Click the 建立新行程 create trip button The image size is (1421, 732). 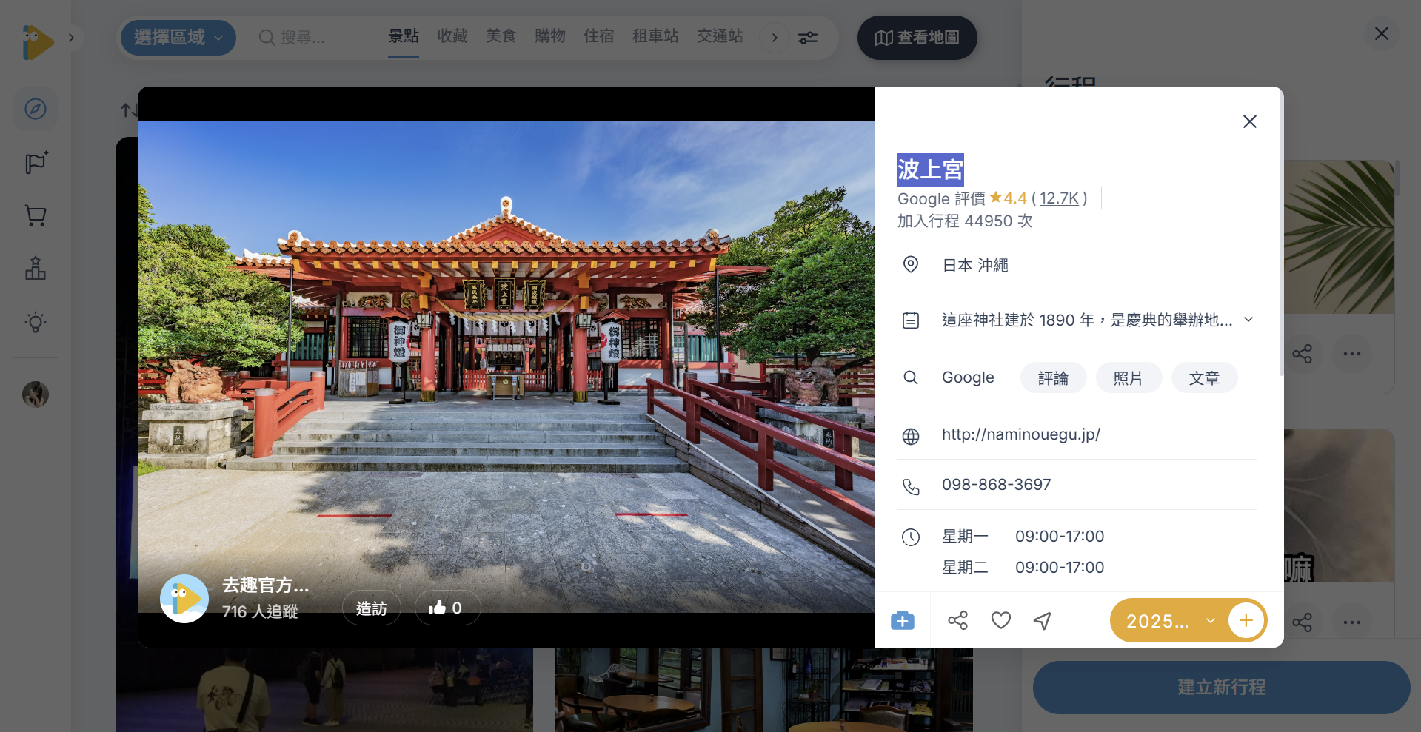pyautogui.click(x=1222, y=688)
